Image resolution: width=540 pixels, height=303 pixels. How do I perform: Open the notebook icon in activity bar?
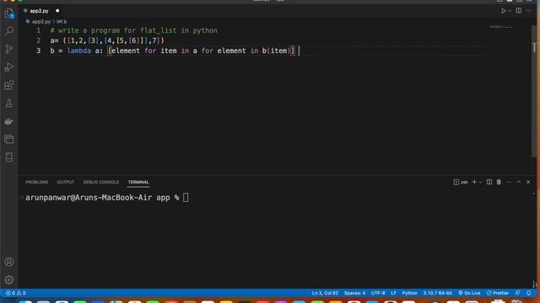point(9,157)
